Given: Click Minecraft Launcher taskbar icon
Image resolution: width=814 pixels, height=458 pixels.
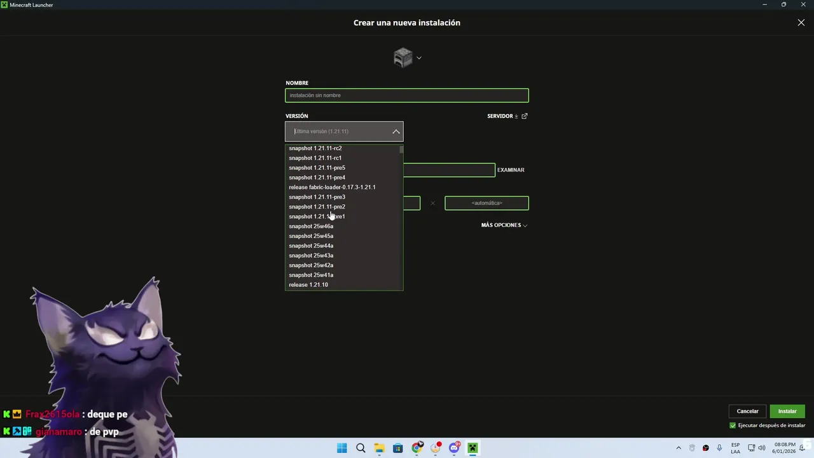Looking at the screenshot, I should [x=473, y=448].
